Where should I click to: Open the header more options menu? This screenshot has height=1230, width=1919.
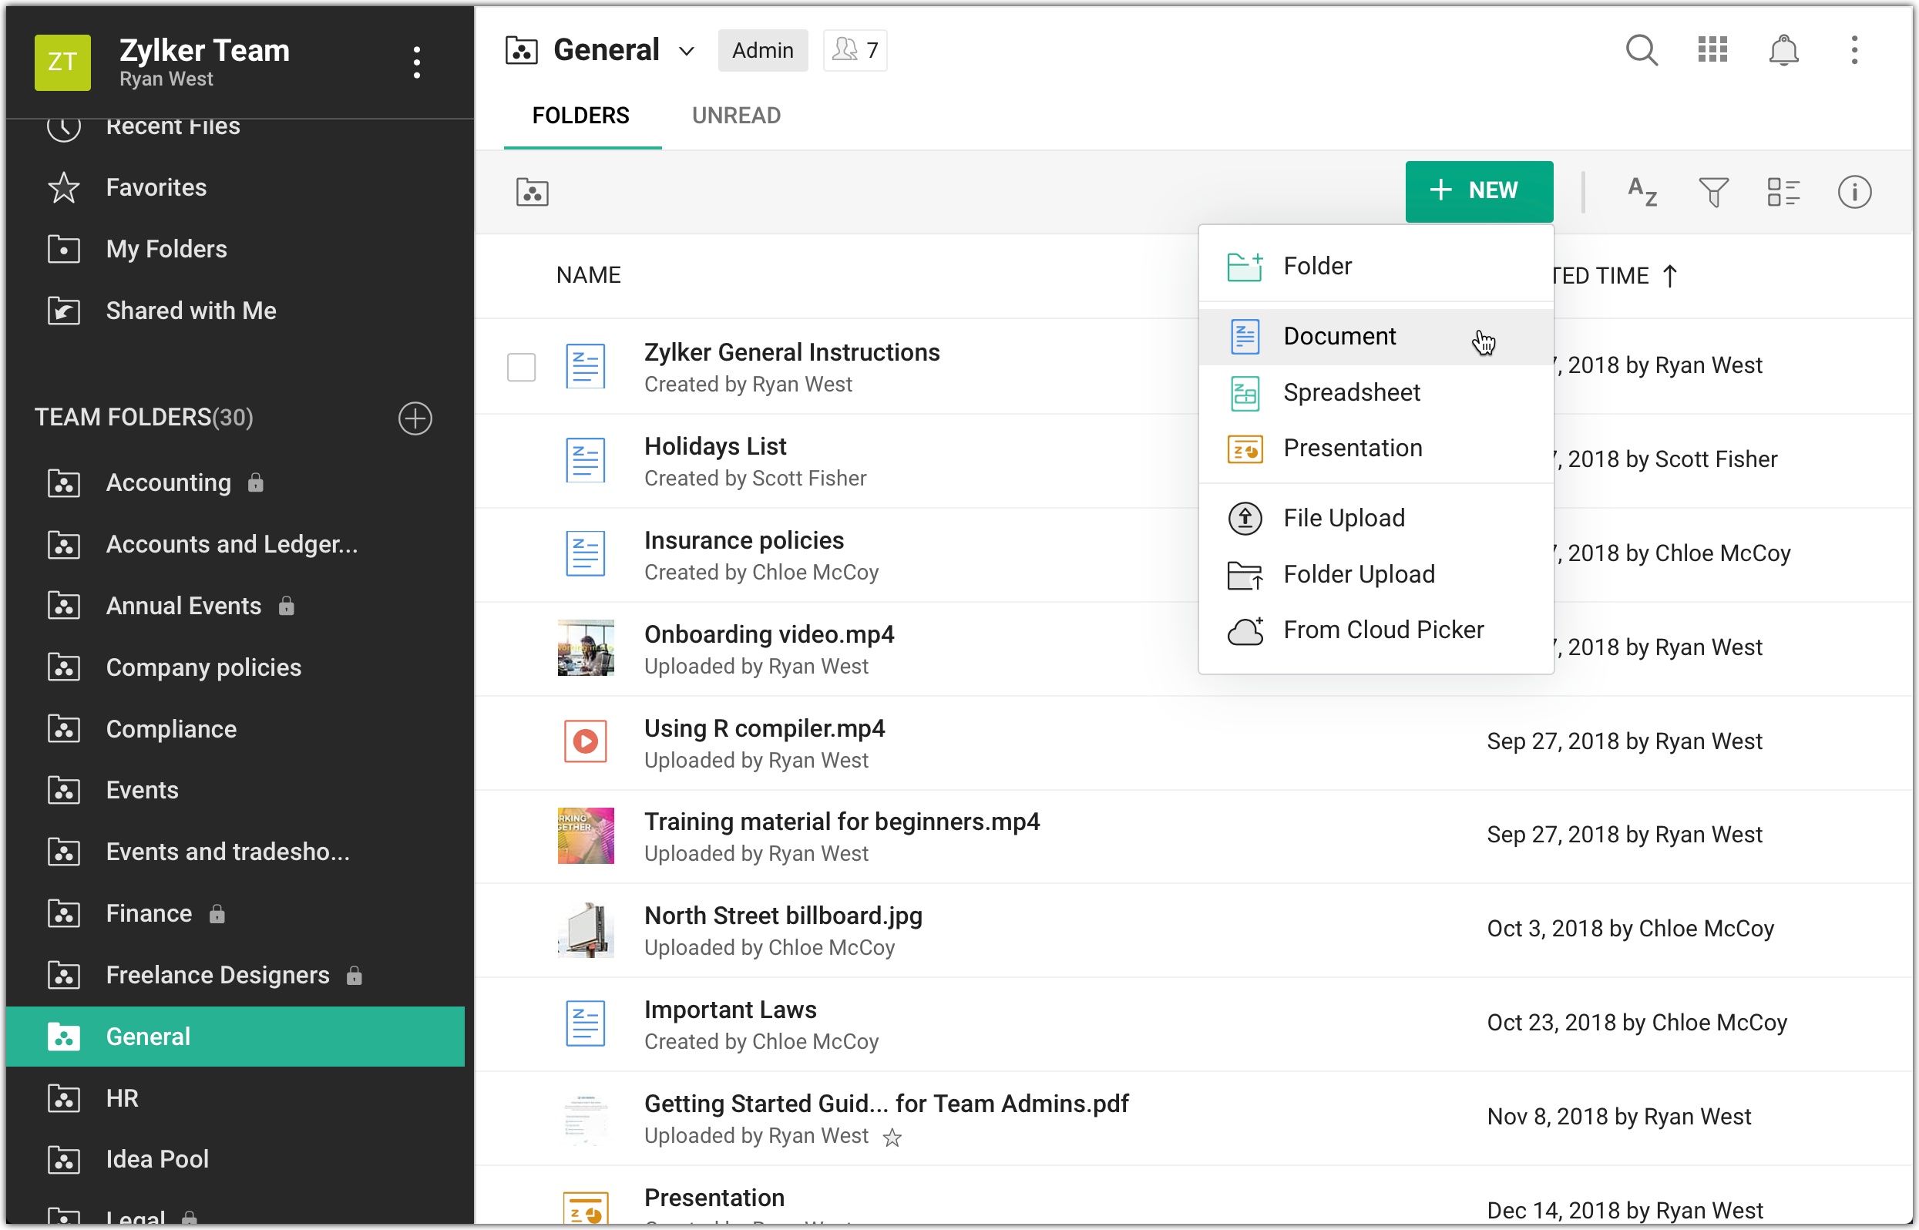1853,50
